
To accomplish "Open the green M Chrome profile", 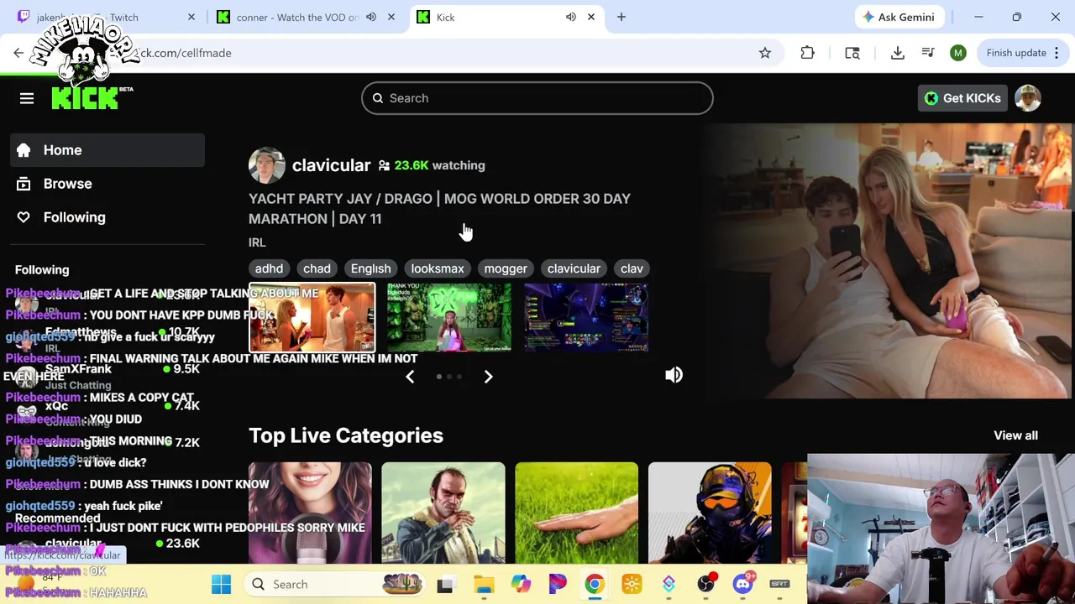I will click(x=958, y=53).
